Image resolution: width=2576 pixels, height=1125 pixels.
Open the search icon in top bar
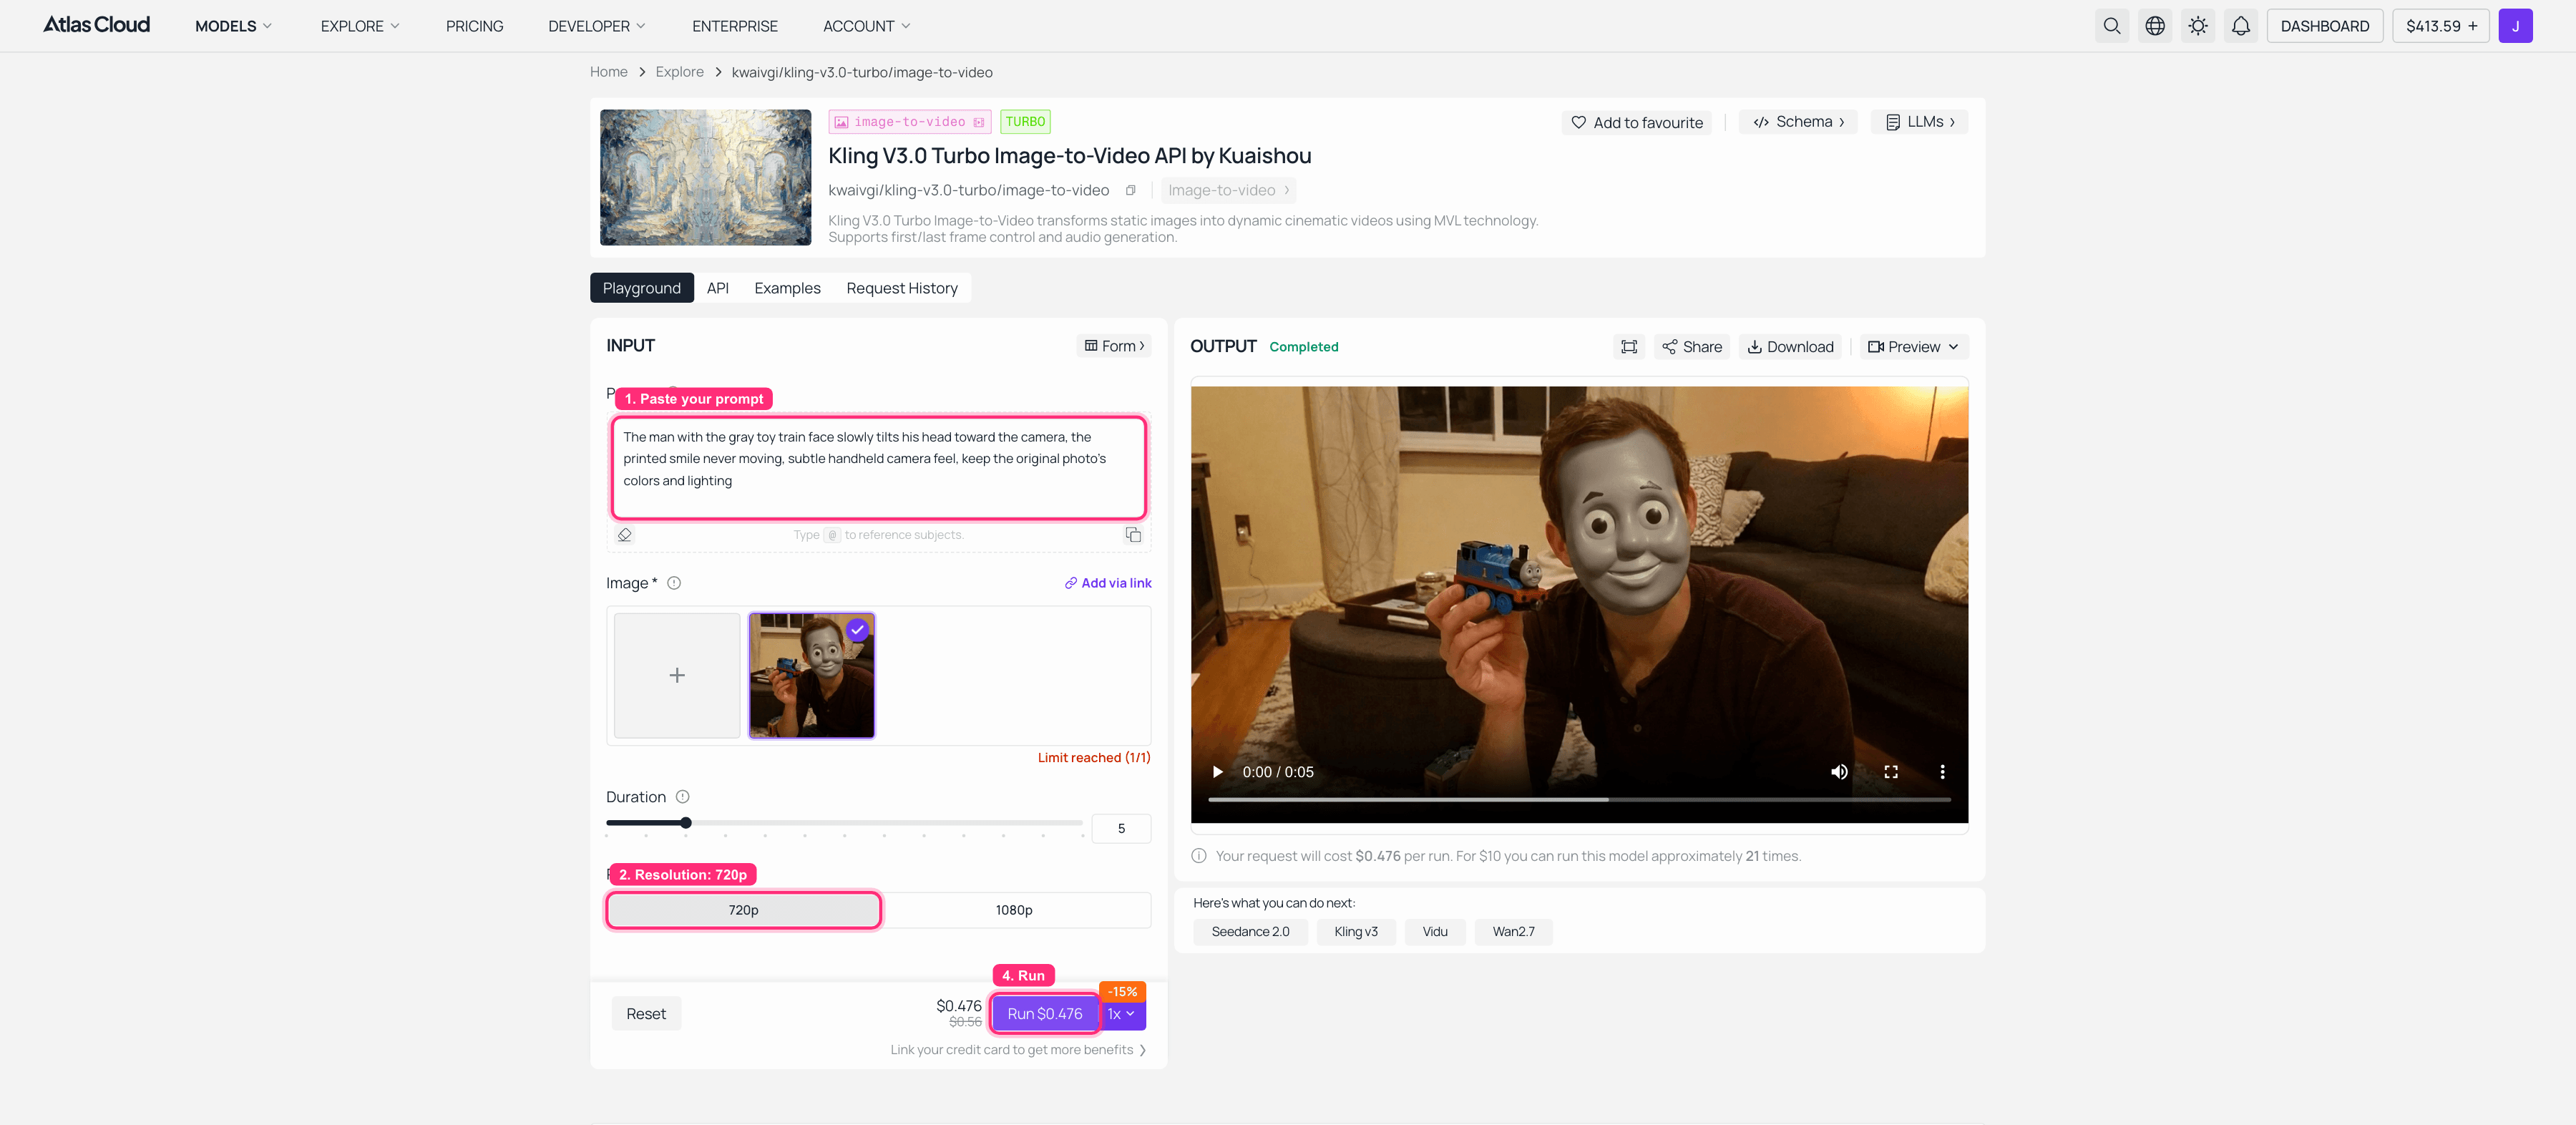(2111, 26)
